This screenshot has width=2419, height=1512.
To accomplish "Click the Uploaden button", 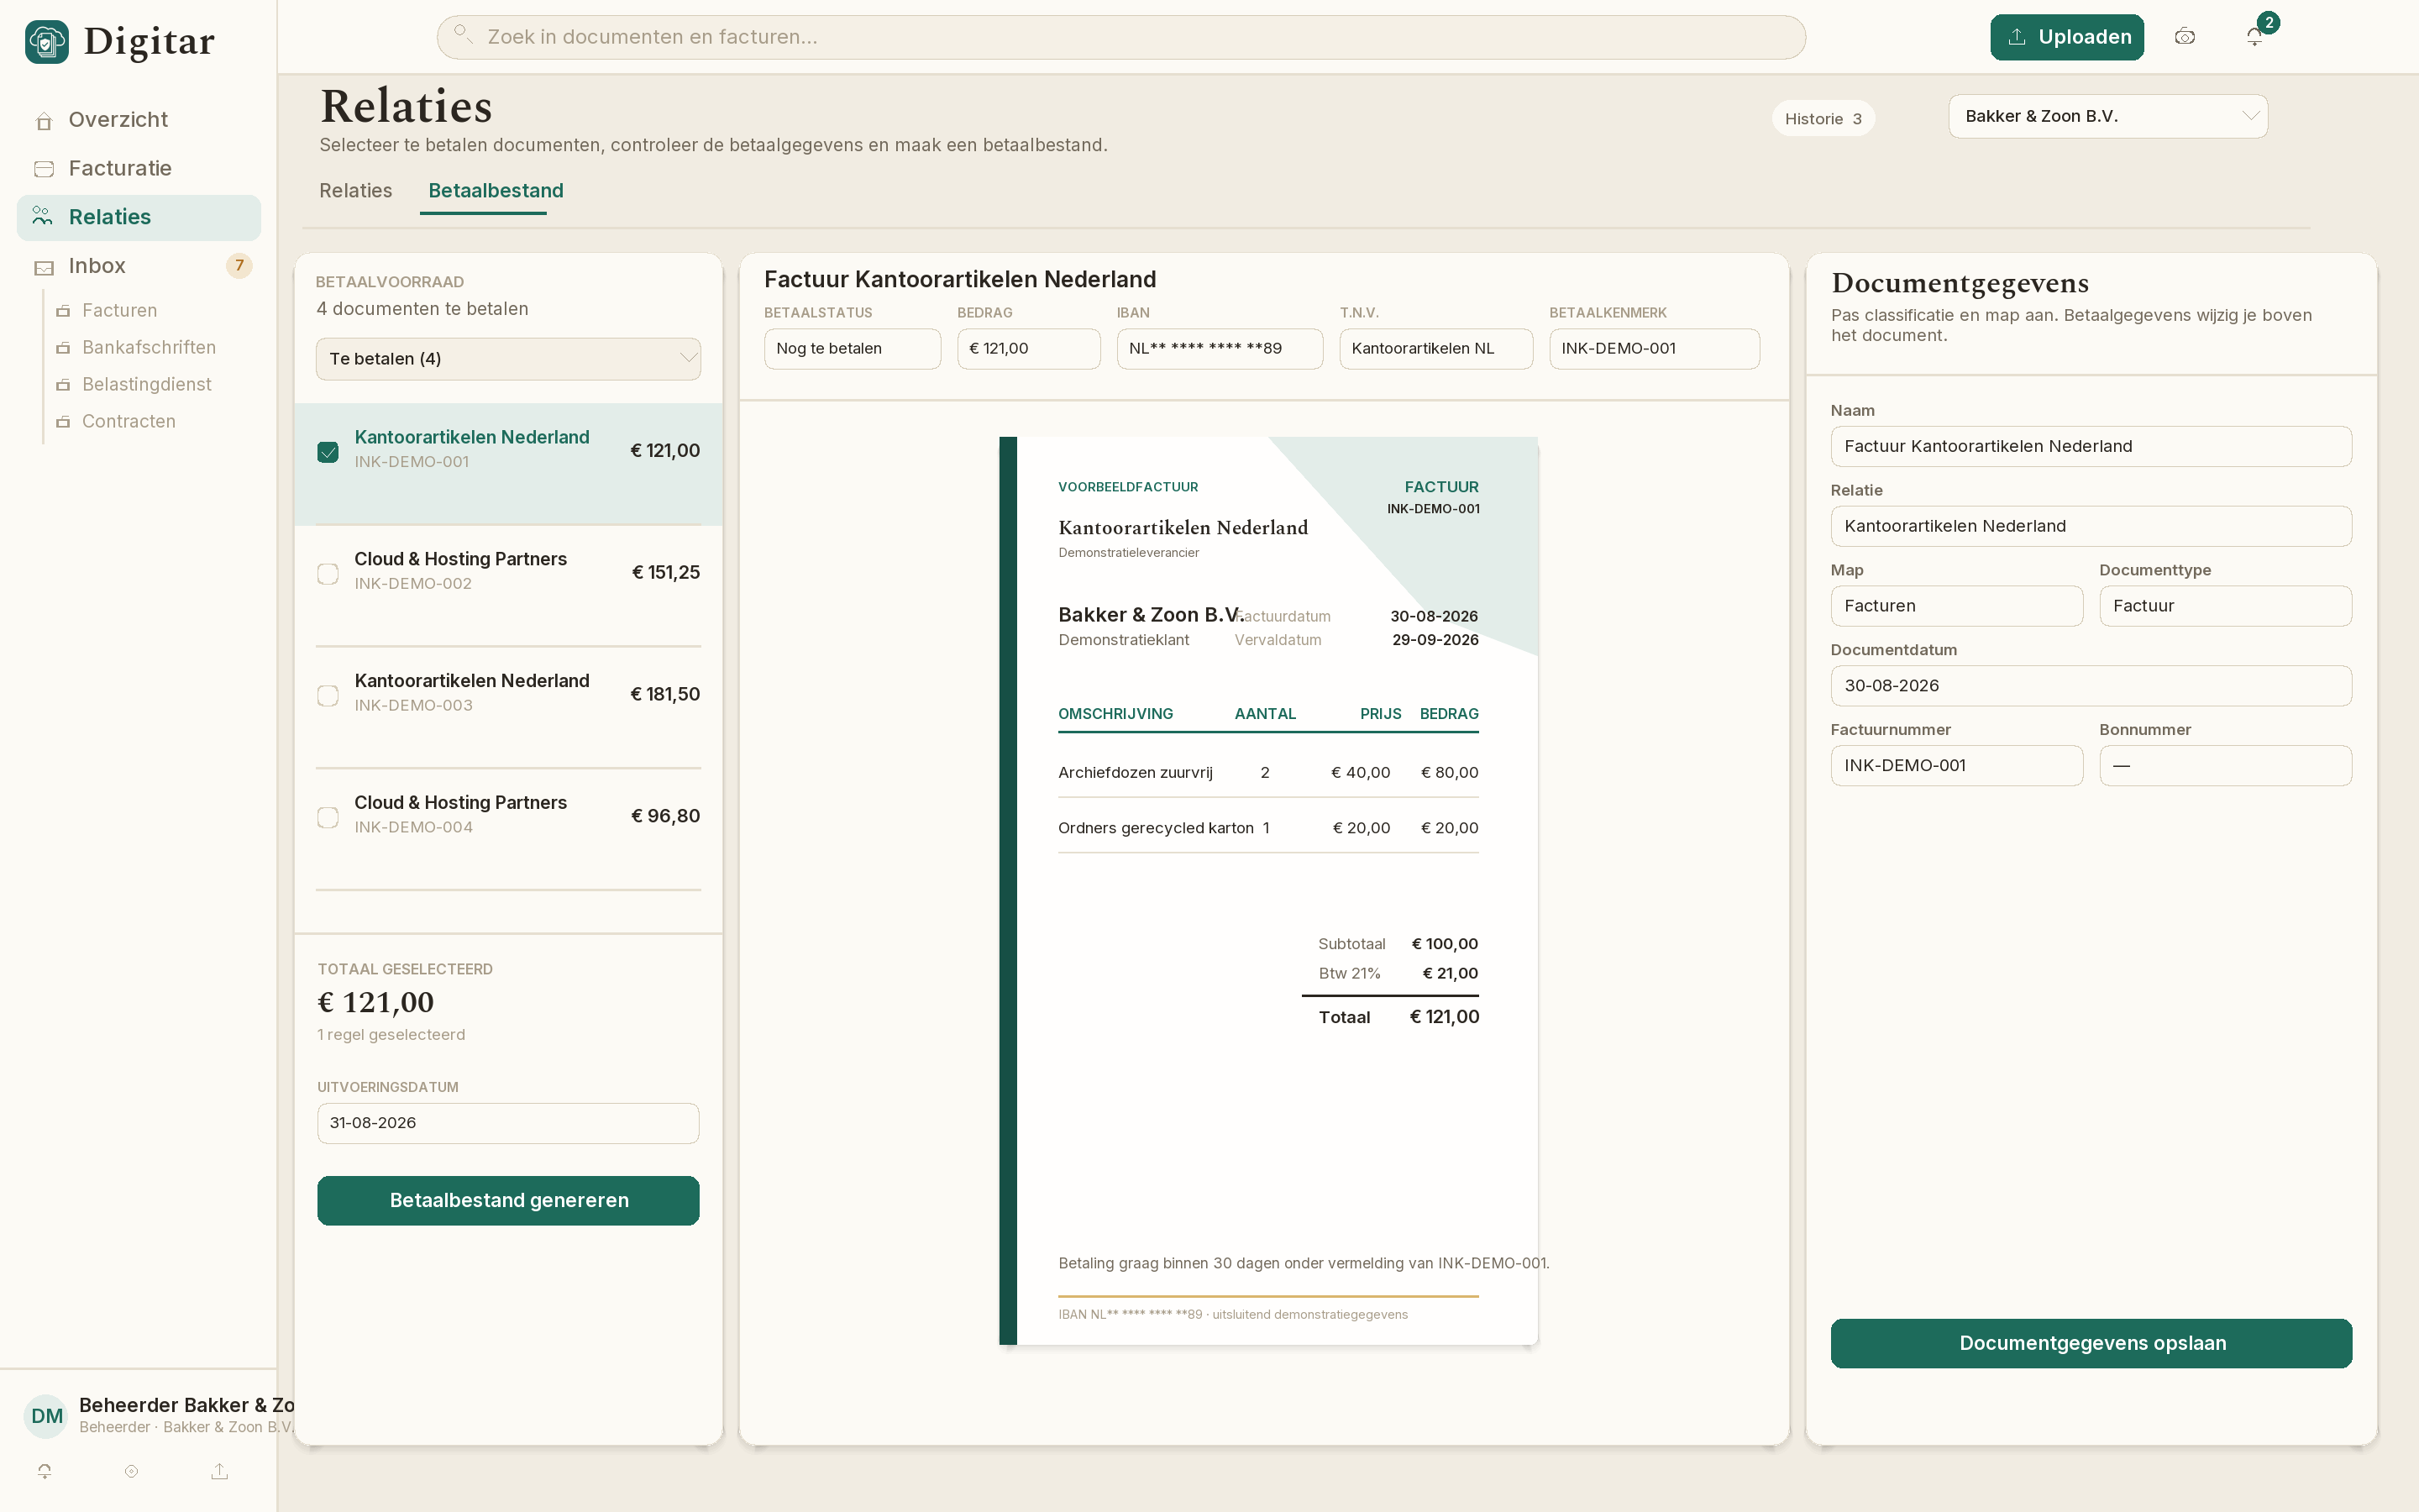I will [x=2067, y=37].
